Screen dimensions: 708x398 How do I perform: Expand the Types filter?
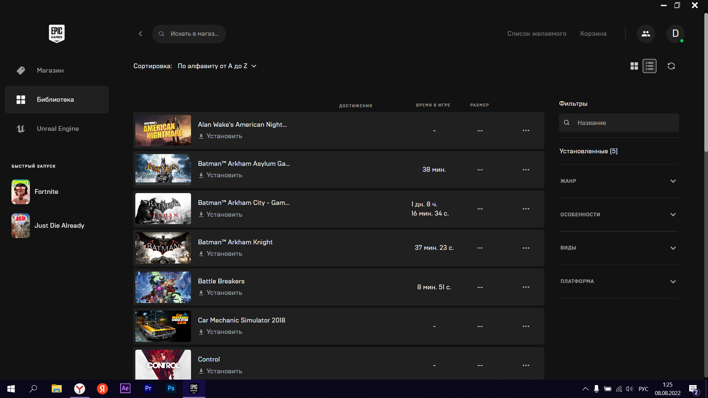pos(619,248)
